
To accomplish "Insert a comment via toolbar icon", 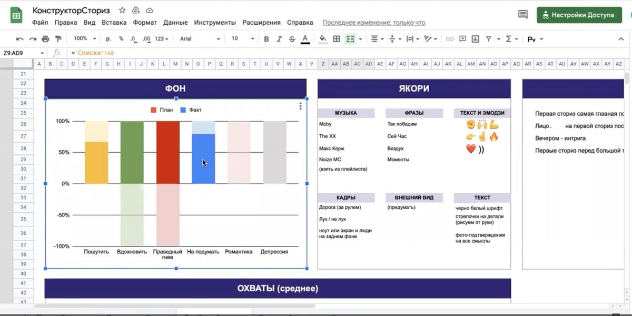I will tap(462, 39).
